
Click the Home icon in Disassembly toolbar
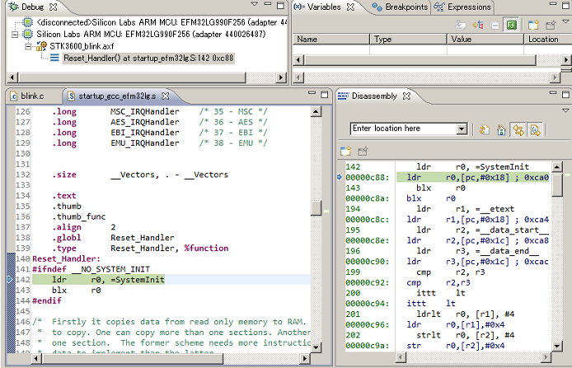click(x=501, y=130)
